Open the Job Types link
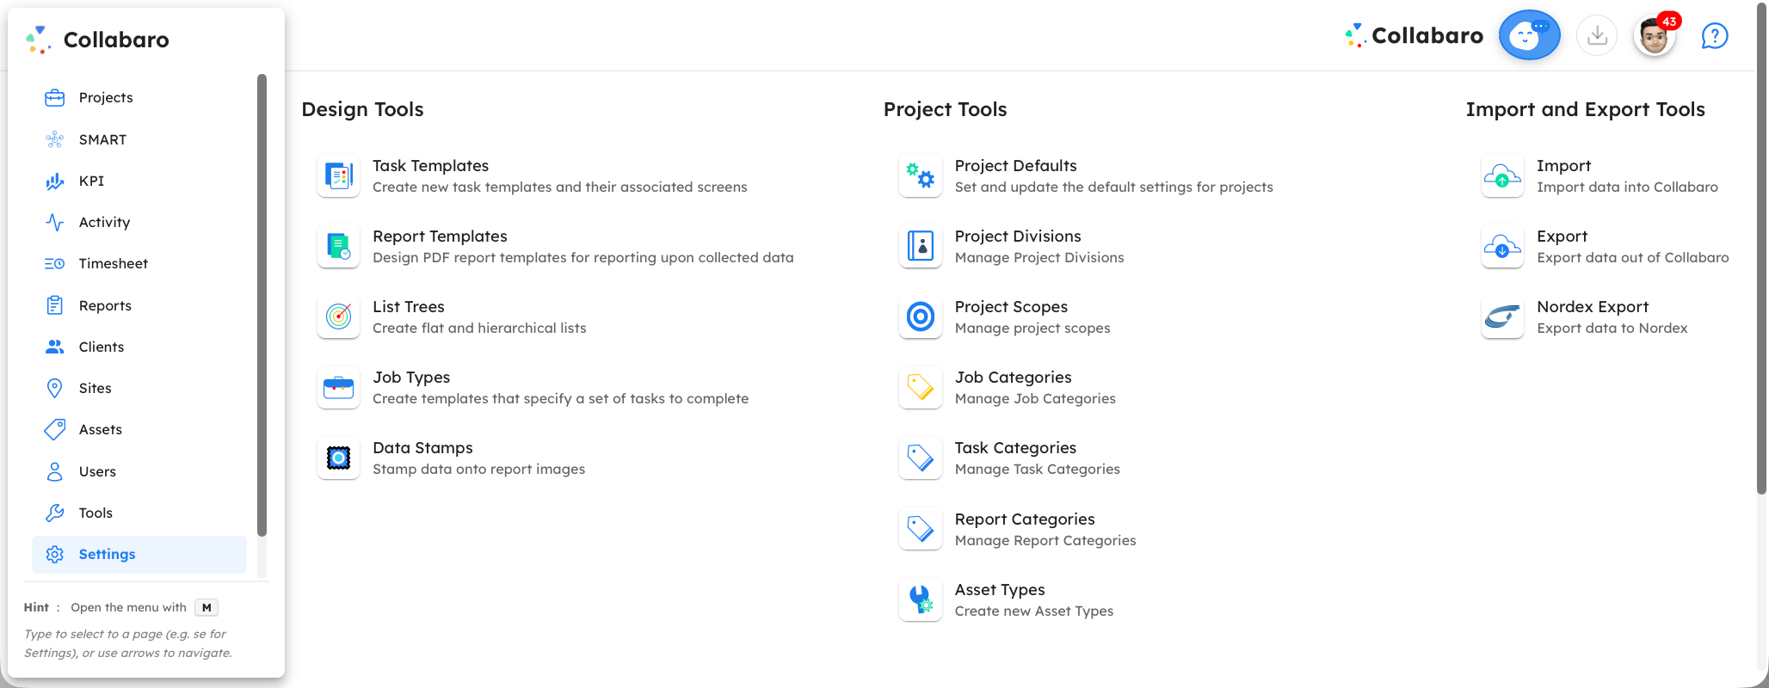This screenshot has width=1769, height=688. (x=411, y=377)
